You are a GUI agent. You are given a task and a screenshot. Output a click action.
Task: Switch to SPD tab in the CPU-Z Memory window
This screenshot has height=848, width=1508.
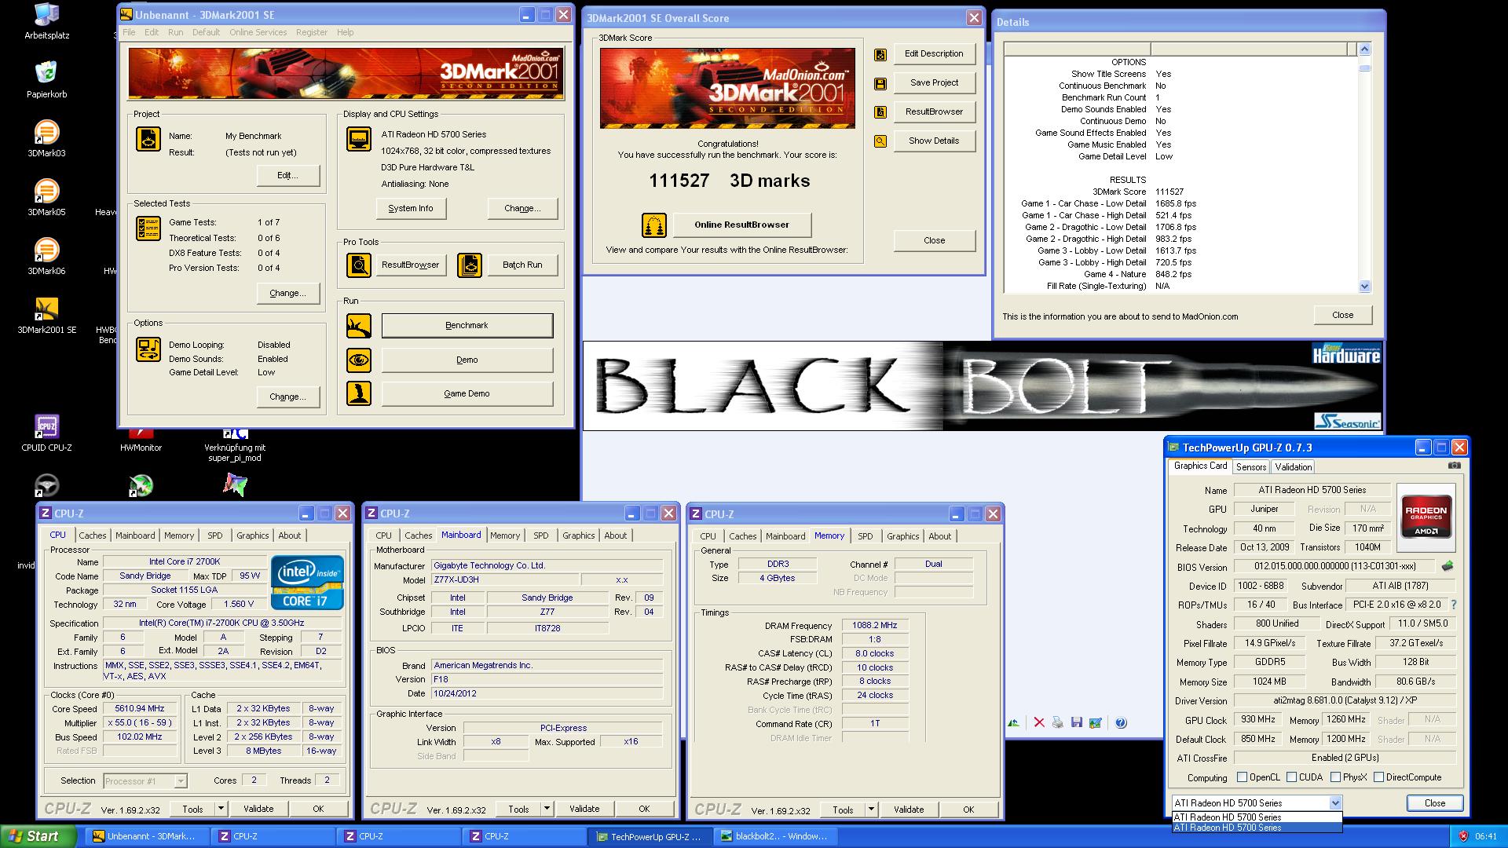[x=866, y=536]
